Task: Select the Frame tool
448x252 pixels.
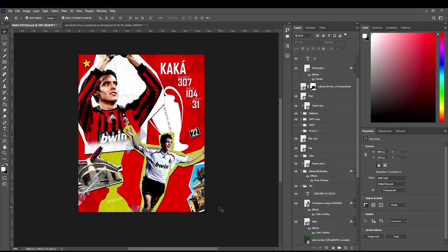Action: (5, 62)
